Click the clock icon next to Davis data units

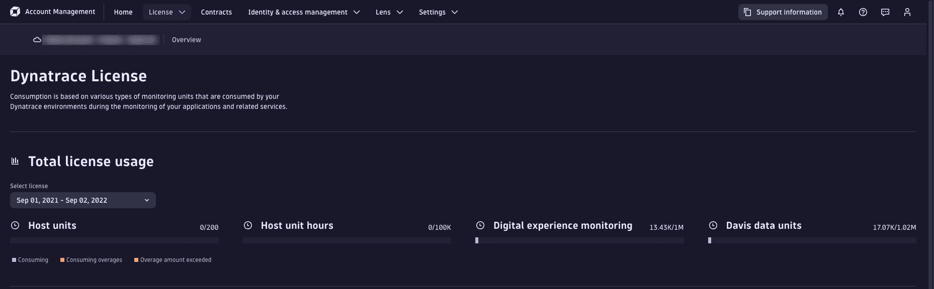713,226
